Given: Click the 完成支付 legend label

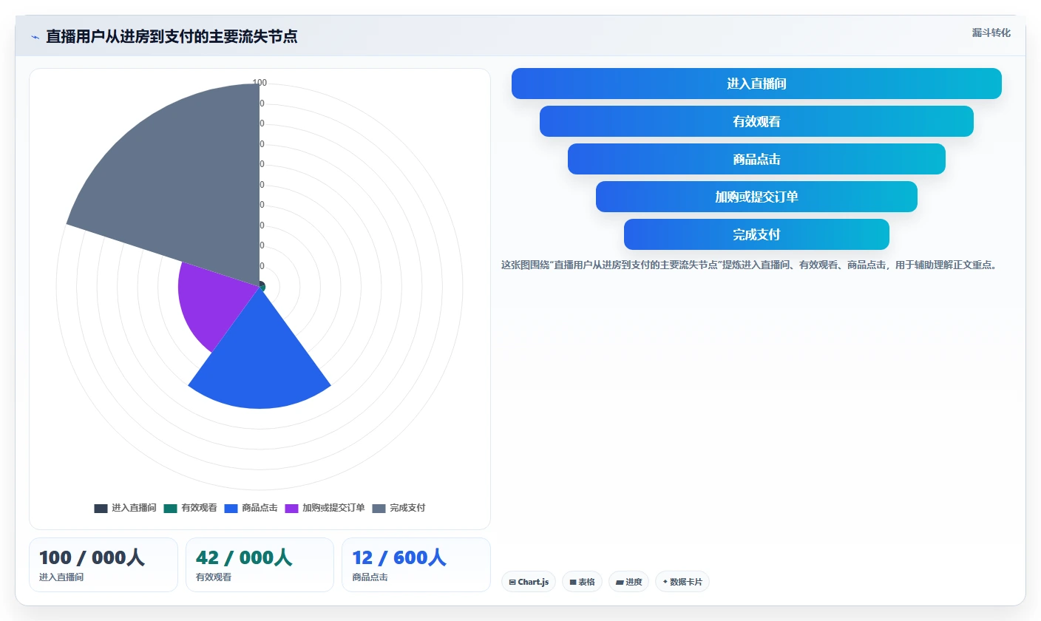Looking at the screenshot, I should coord(407,508).
